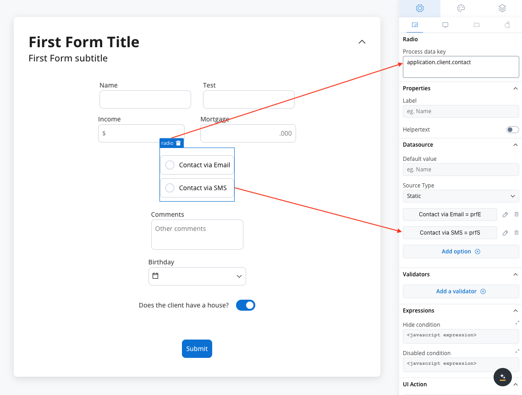Toggle the 'Does the client have a house?' switch
Screen dimensions: 522x395
tap(246, 305)
